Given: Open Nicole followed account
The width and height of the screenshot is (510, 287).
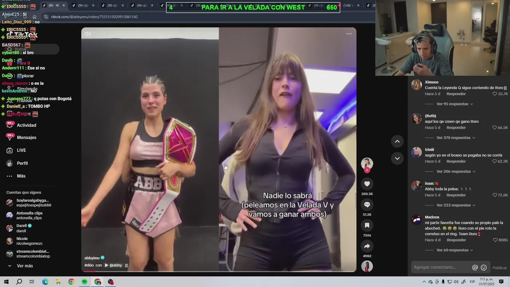Looking at the screenshot, I should (x=24, y=241).
